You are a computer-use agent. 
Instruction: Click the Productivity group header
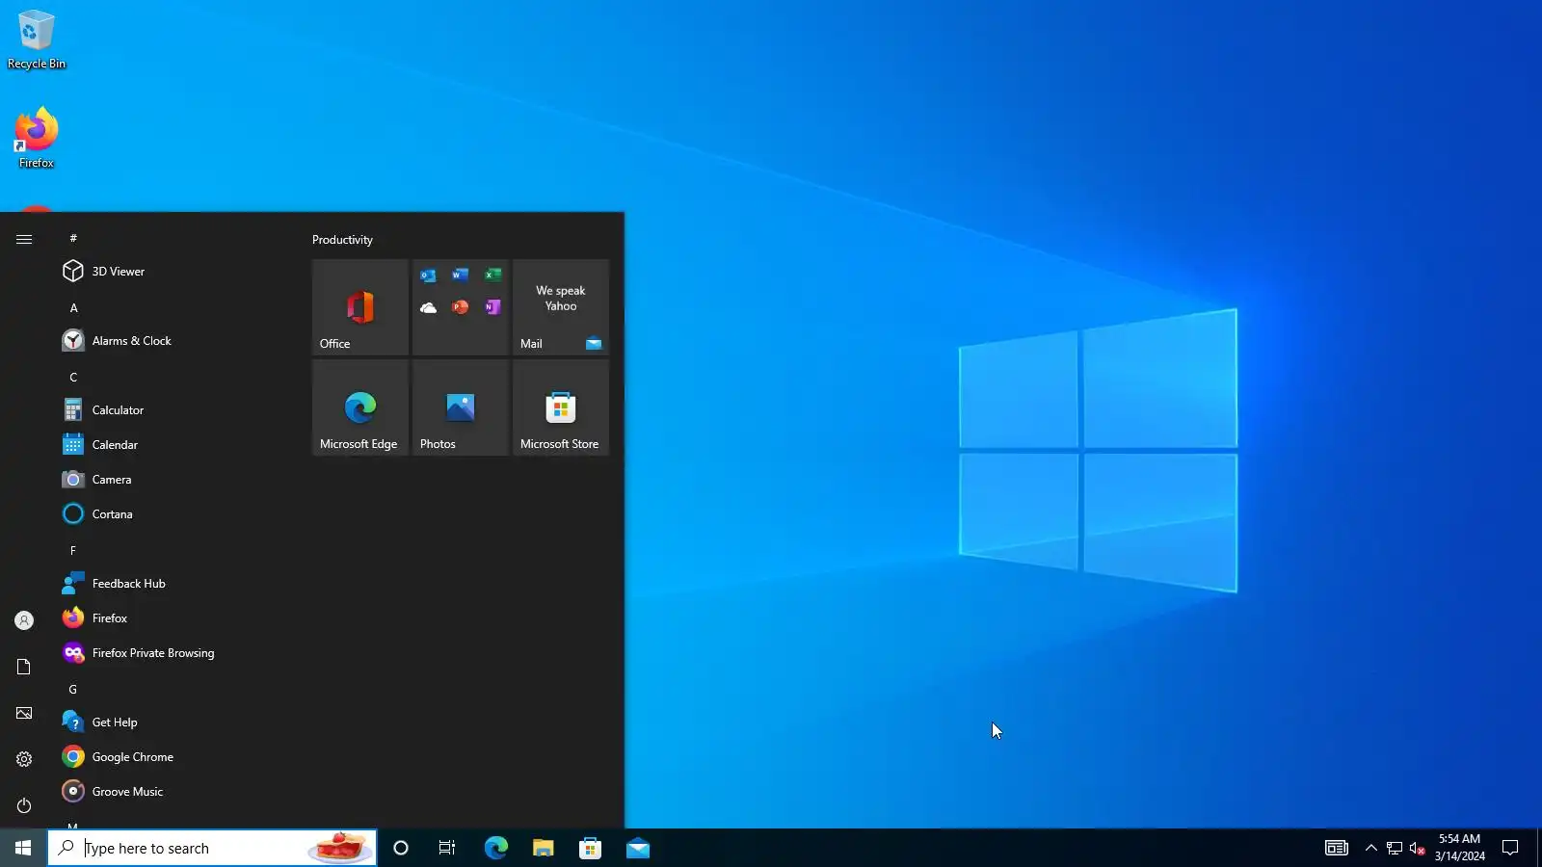pos(342,240)
